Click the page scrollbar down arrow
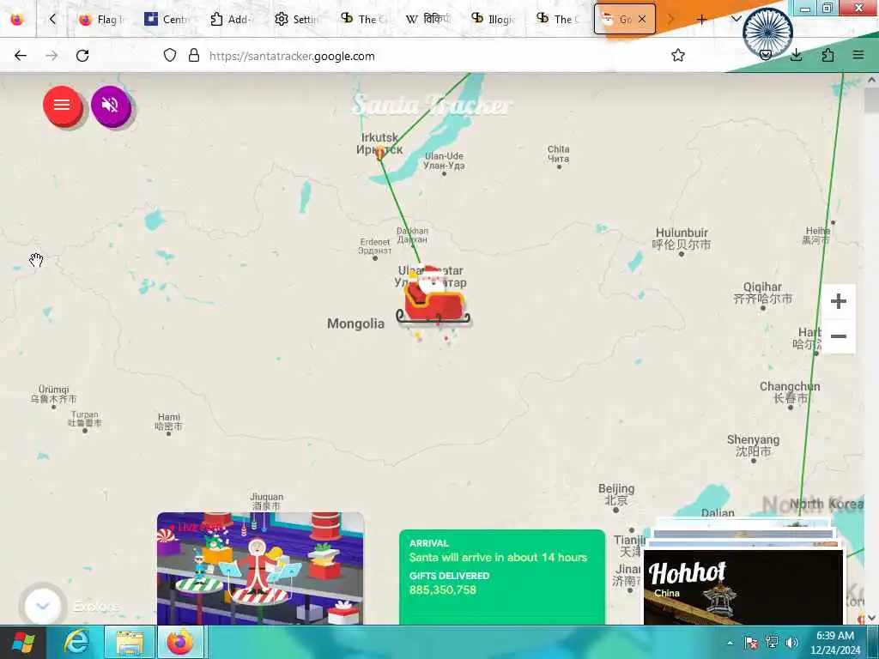 pyautogui.click(x=871, y=618)
